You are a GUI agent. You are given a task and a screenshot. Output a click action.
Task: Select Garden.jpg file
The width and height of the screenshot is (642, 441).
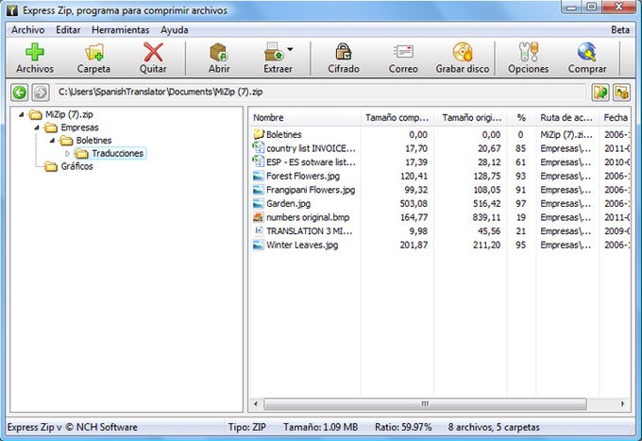(440, 204)
